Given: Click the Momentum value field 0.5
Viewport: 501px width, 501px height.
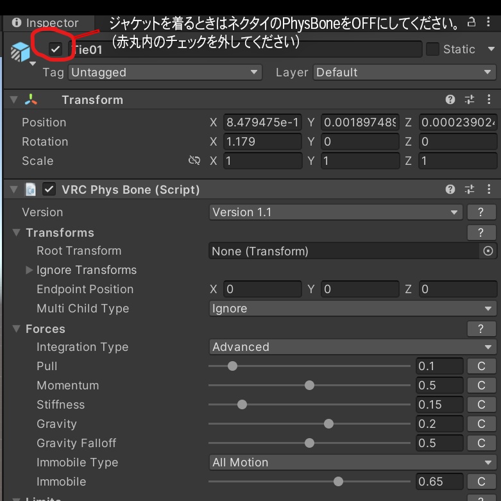Looking at the screenshot, I should pos(439,386).
